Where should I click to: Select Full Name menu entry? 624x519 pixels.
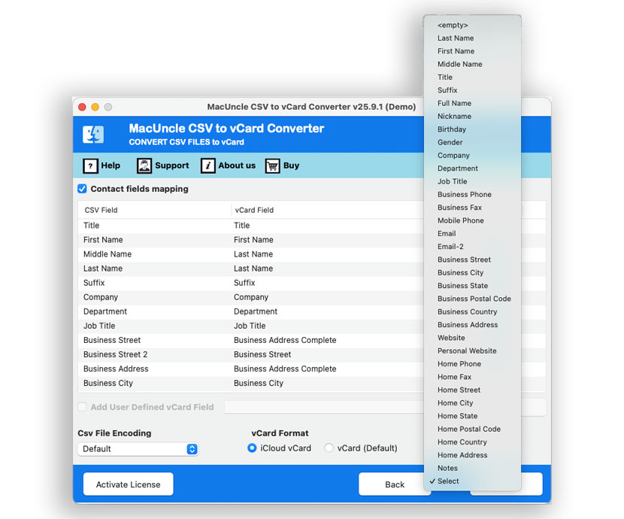click(472, 103)
